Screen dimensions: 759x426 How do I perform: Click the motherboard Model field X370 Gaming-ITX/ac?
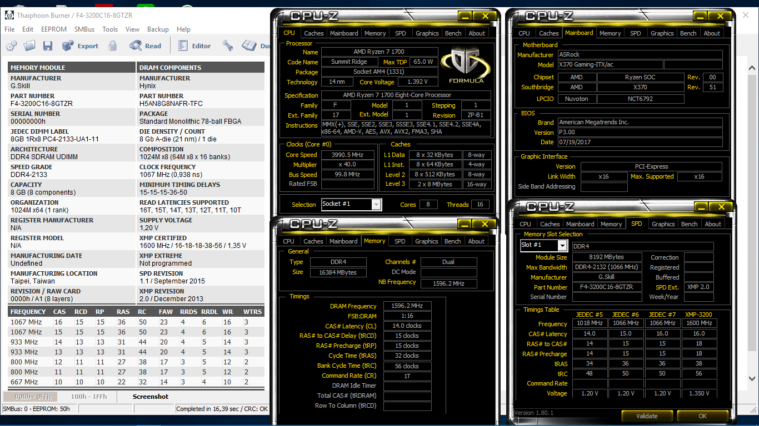click(610, 65)
